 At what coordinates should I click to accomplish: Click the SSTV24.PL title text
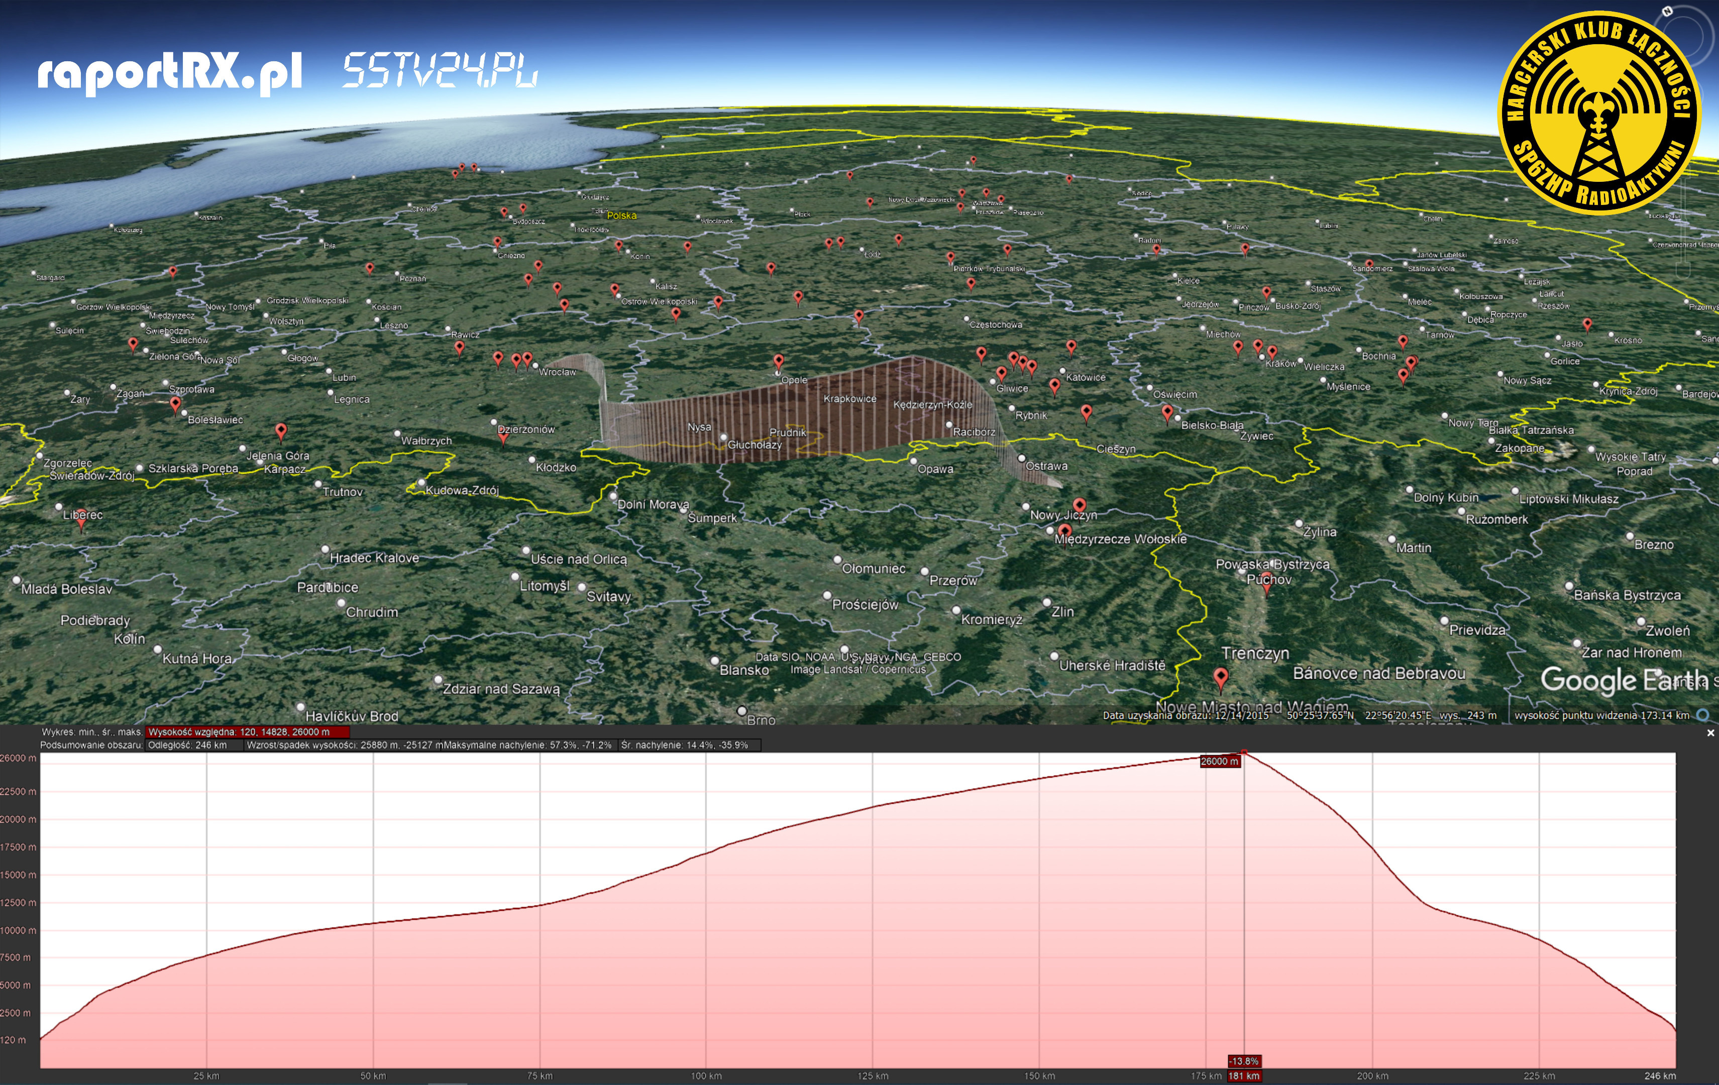(x=440, y=70)
